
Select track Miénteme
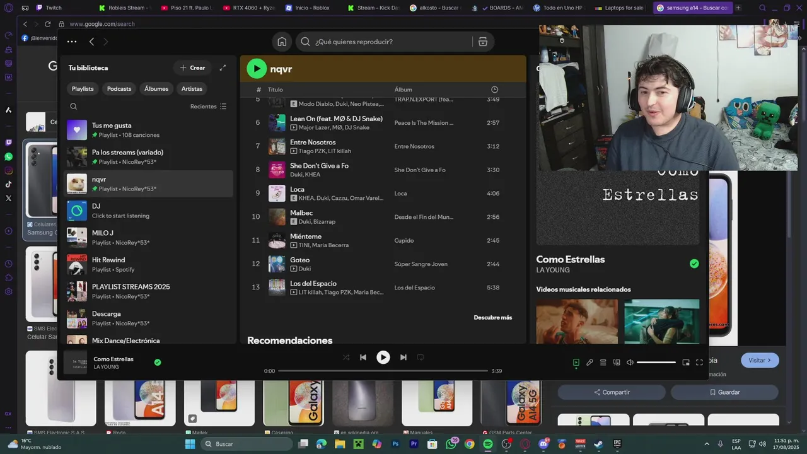click(x=383, y=240)
